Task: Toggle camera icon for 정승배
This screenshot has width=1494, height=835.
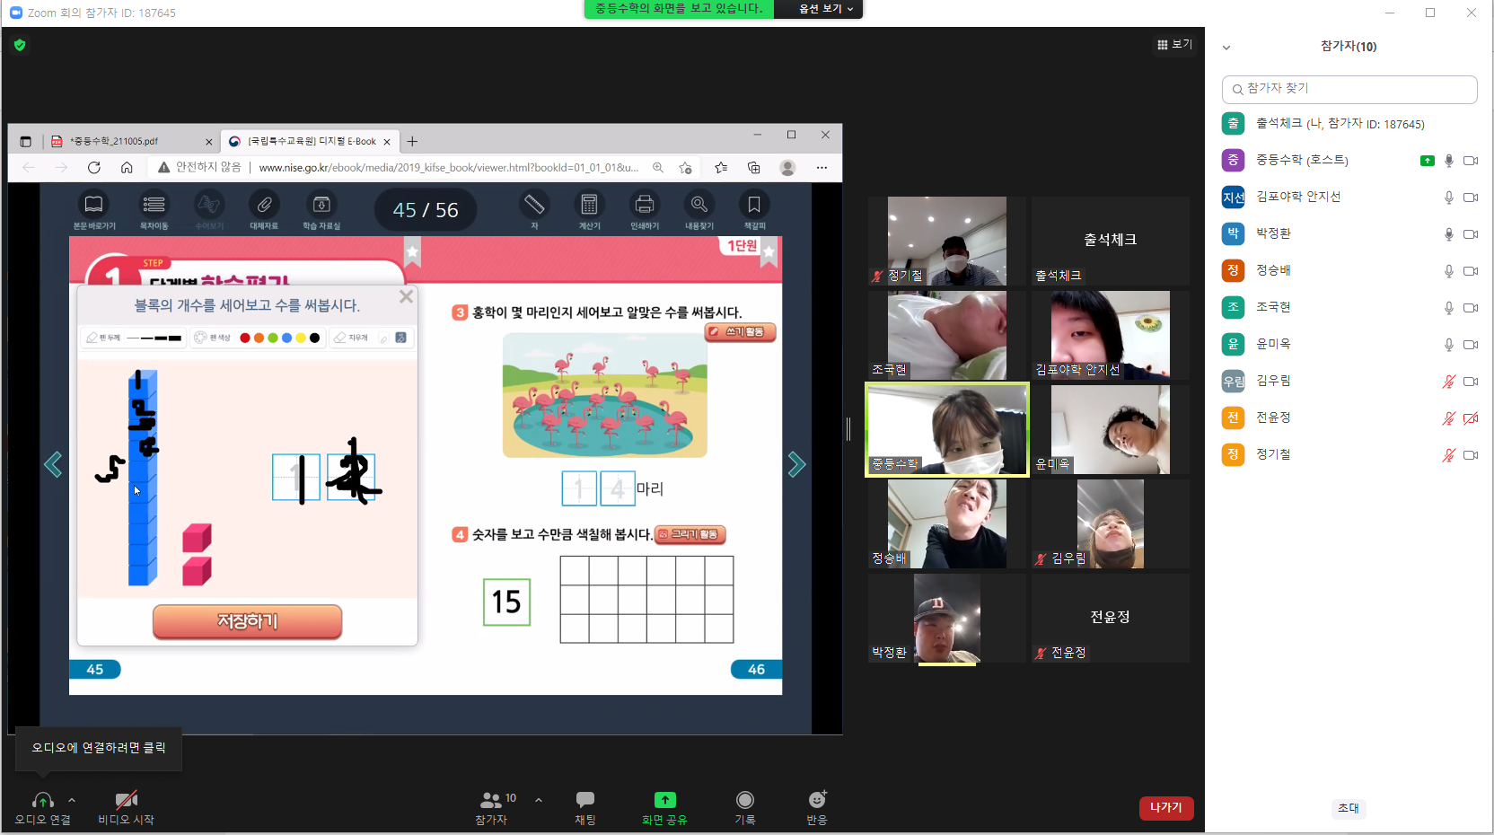Action: (x=1471, y=271)
